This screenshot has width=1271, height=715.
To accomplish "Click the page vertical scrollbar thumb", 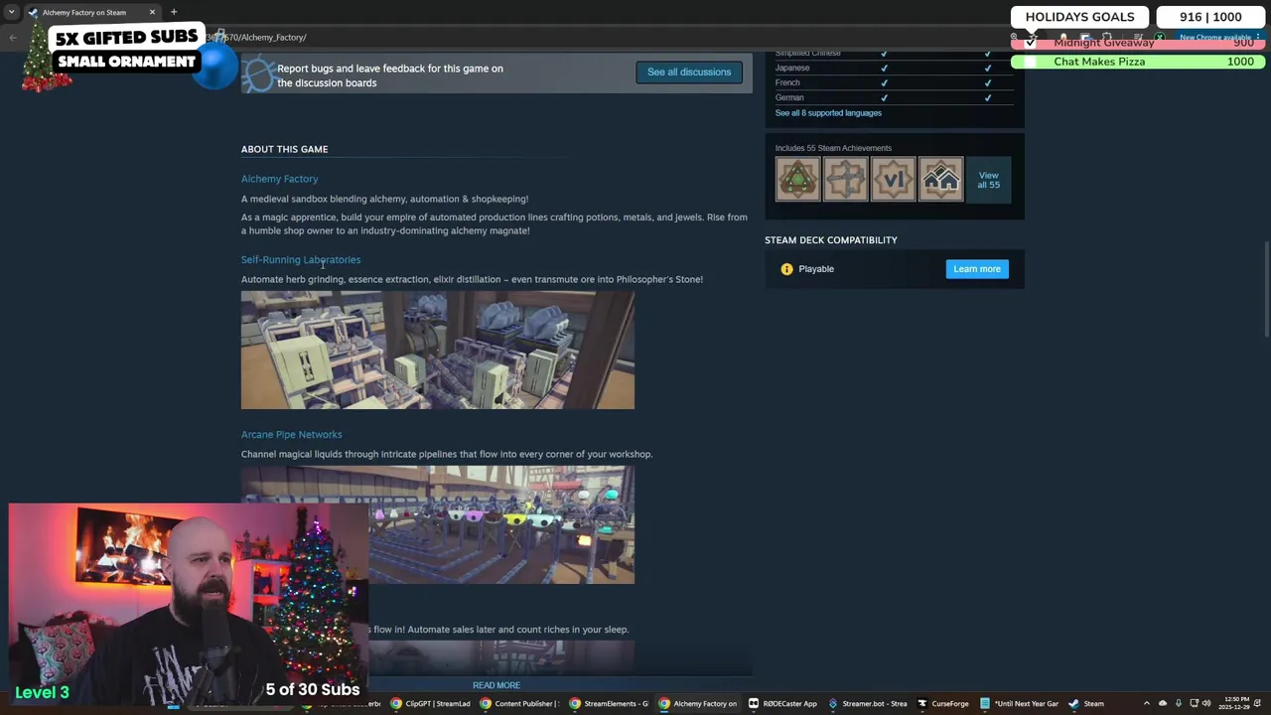I will coord(1265,291).
